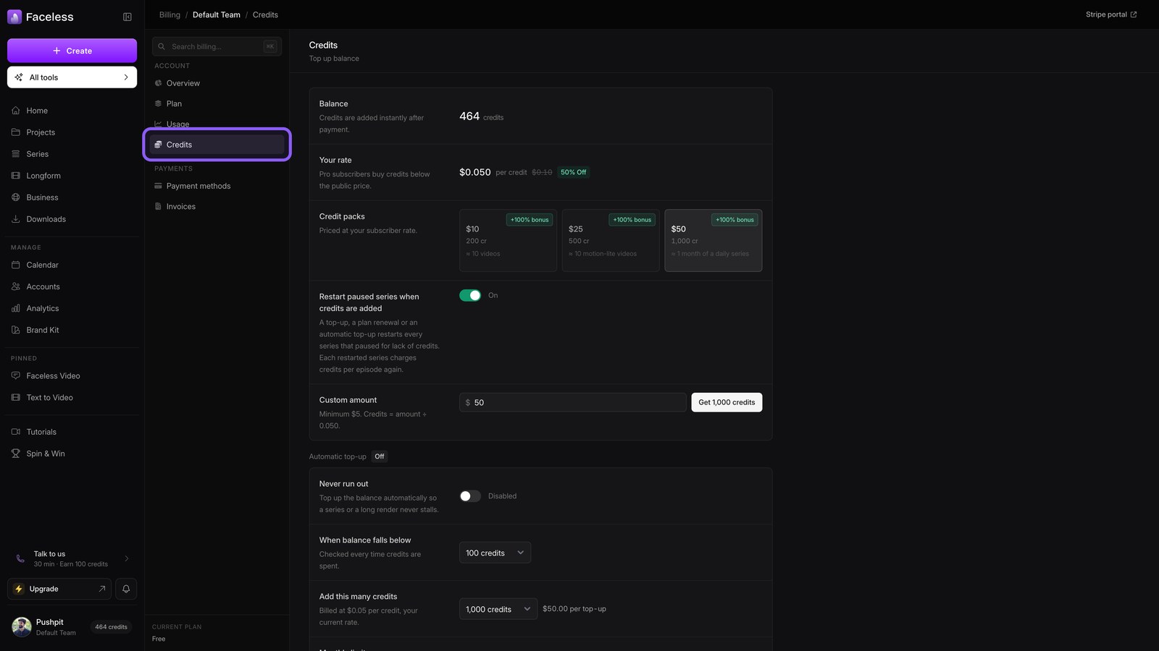Click the Brand Kit icon
Screen dimensions: 1159x651
(x=16, y=330)
